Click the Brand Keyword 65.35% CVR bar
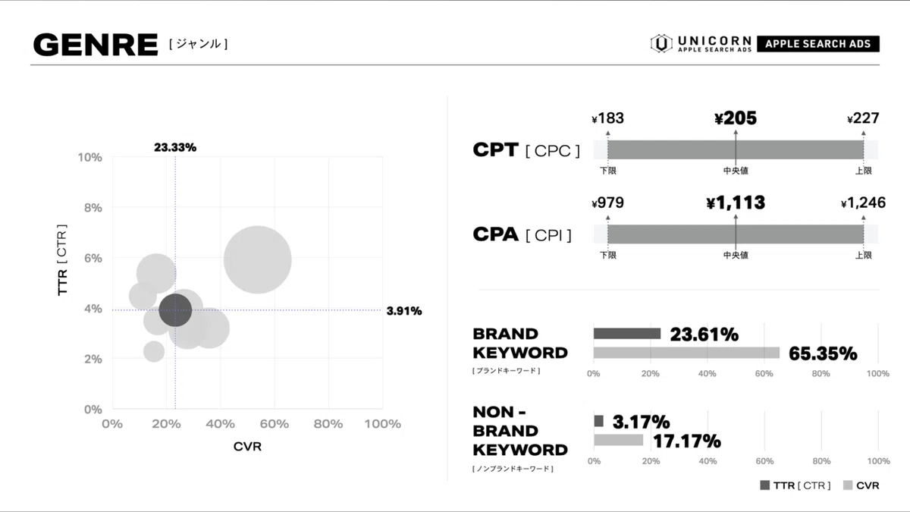Screen dimensions: 910x512 point(686,353)
